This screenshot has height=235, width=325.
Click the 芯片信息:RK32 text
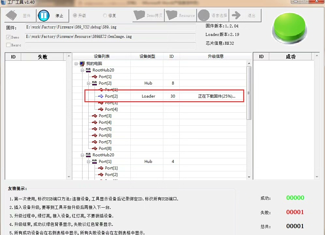[220, 43]
